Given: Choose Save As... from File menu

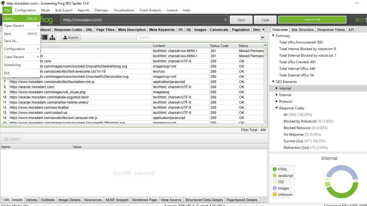Looking at the screenshot, I should click(x=21, y=41).
